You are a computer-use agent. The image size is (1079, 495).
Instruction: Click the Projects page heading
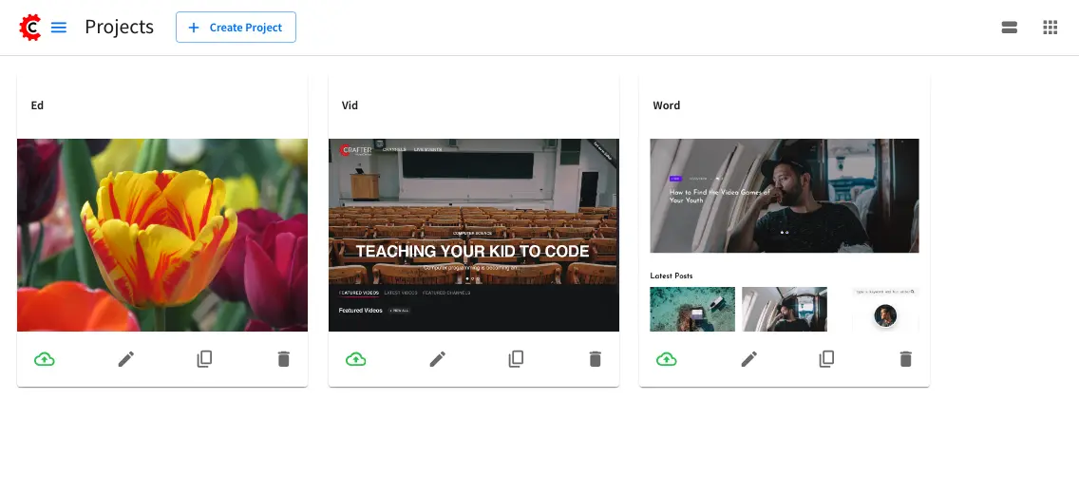[x=119, y=27]
